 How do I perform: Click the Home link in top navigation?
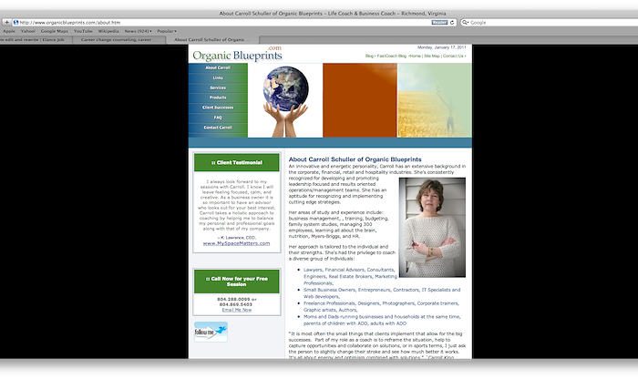415,56
